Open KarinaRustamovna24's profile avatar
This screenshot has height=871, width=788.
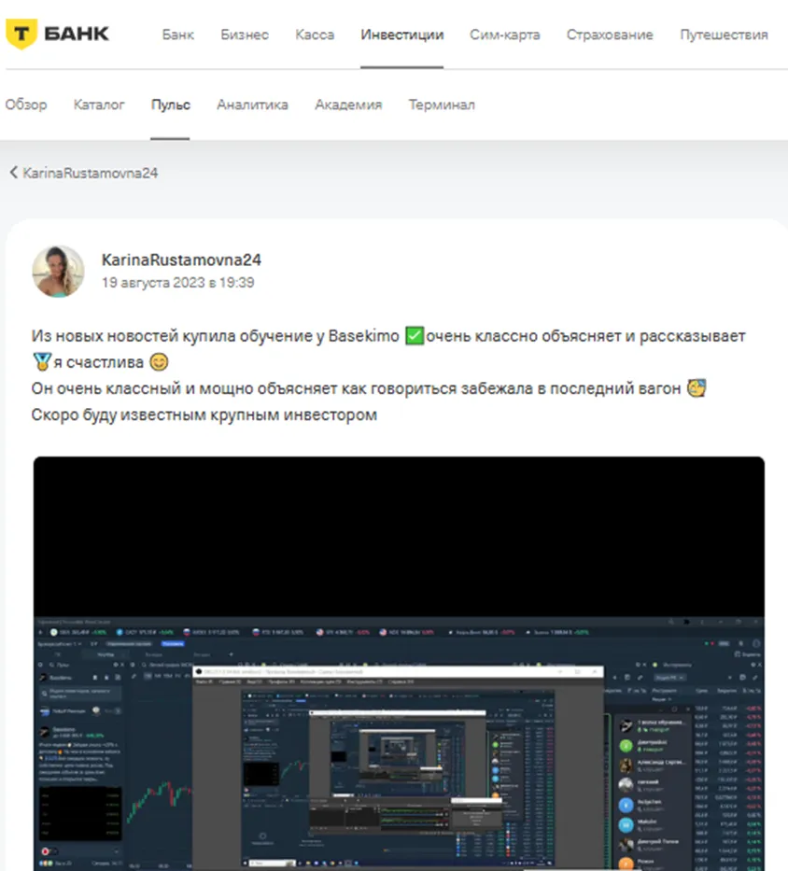(58, 272)
